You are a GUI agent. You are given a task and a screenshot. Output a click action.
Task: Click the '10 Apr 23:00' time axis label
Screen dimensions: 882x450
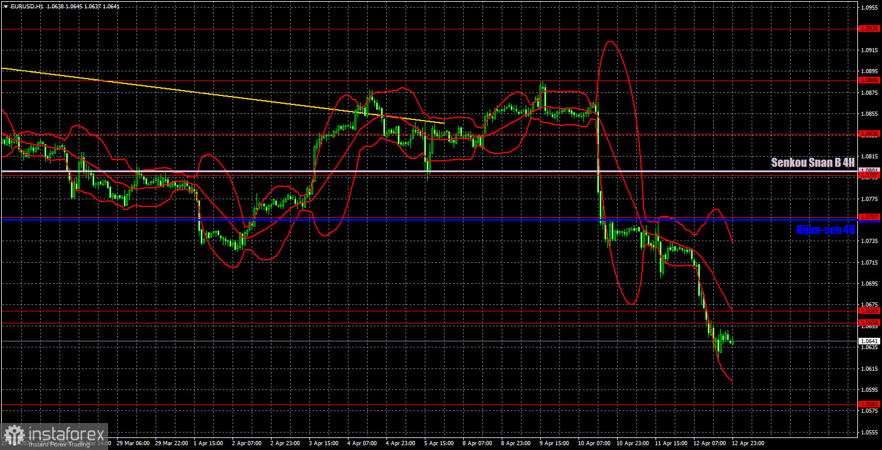click(633, 443)
